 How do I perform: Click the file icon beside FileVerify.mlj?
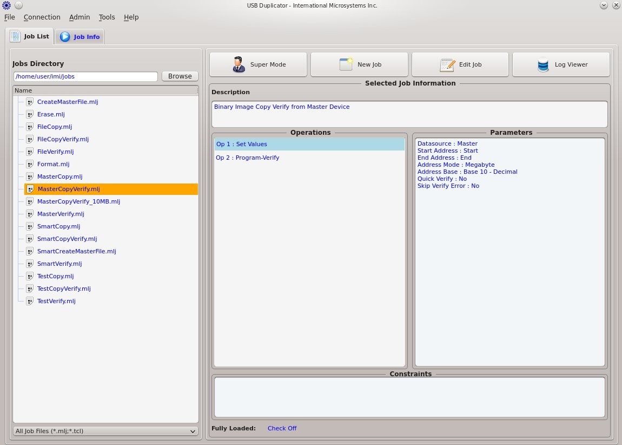click(x=30, y=152)
